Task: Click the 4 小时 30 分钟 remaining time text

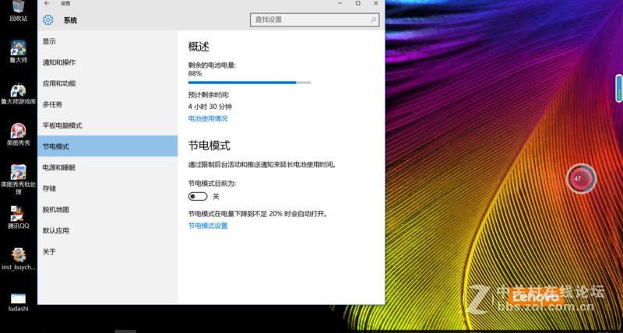Action: pyautogui.click(x=210, y=107)
